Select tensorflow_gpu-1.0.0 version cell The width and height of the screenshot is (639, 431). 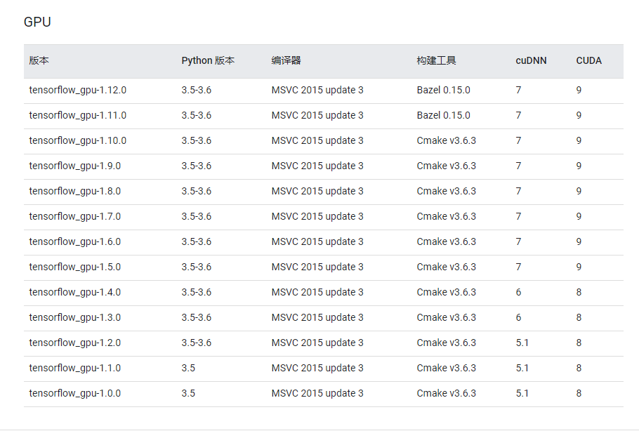[x=75, y=393]
